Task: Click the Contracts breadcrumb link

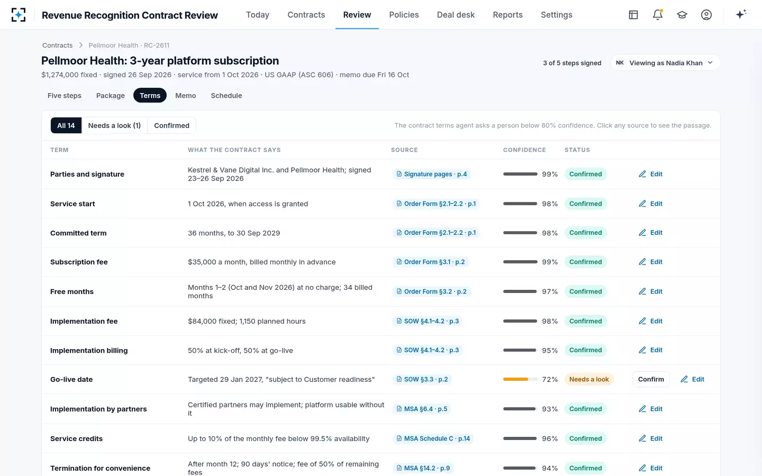Action: click(58, 45)
